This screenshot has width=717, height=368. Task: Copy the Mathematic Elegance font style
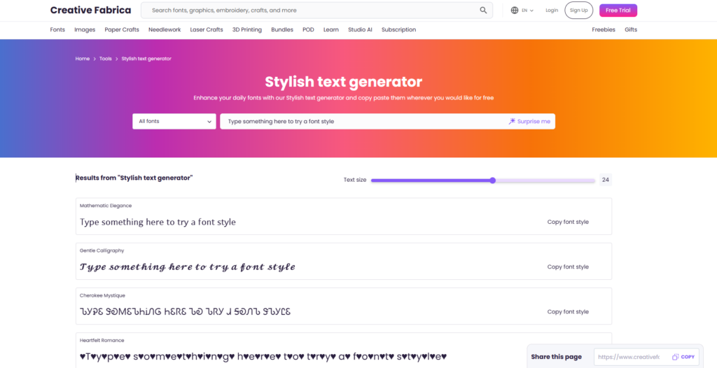[568, 222]
